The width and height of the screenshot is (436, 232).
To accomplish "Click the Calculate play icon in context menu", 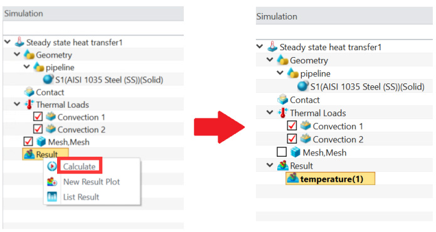I will 51,166.
